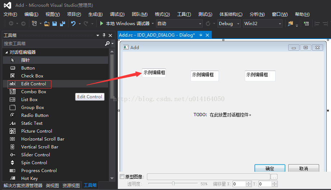Select the Pointer (指针) tool in toolbox
The height and width of the screenshot is (190, 331).
[x=55, y=60]
